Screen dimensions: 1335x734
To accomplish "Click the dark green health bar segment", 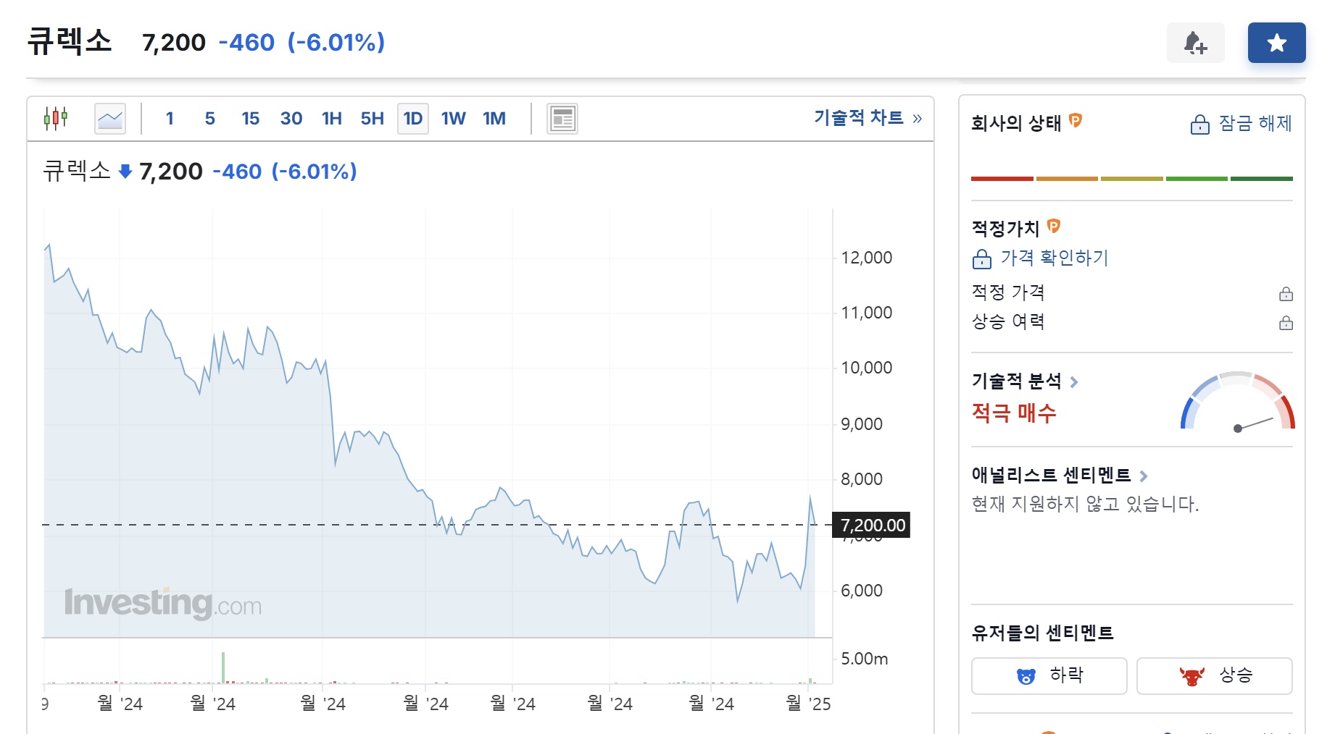I will 1261,178.
